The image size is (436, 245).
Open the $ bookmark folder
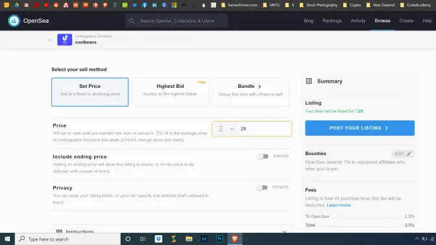289,5
